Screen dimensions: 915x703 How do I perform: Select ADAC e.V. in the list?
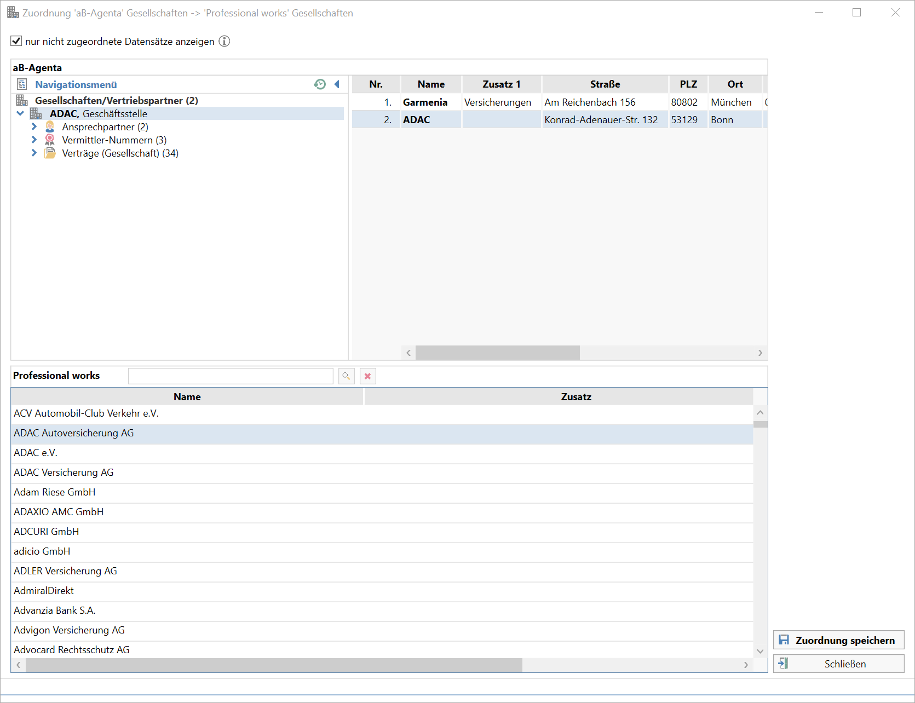[x=382, y=453]
